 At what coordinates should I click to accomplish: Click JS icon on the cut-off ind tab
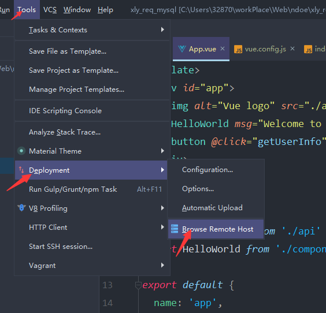tap(308, 49)
